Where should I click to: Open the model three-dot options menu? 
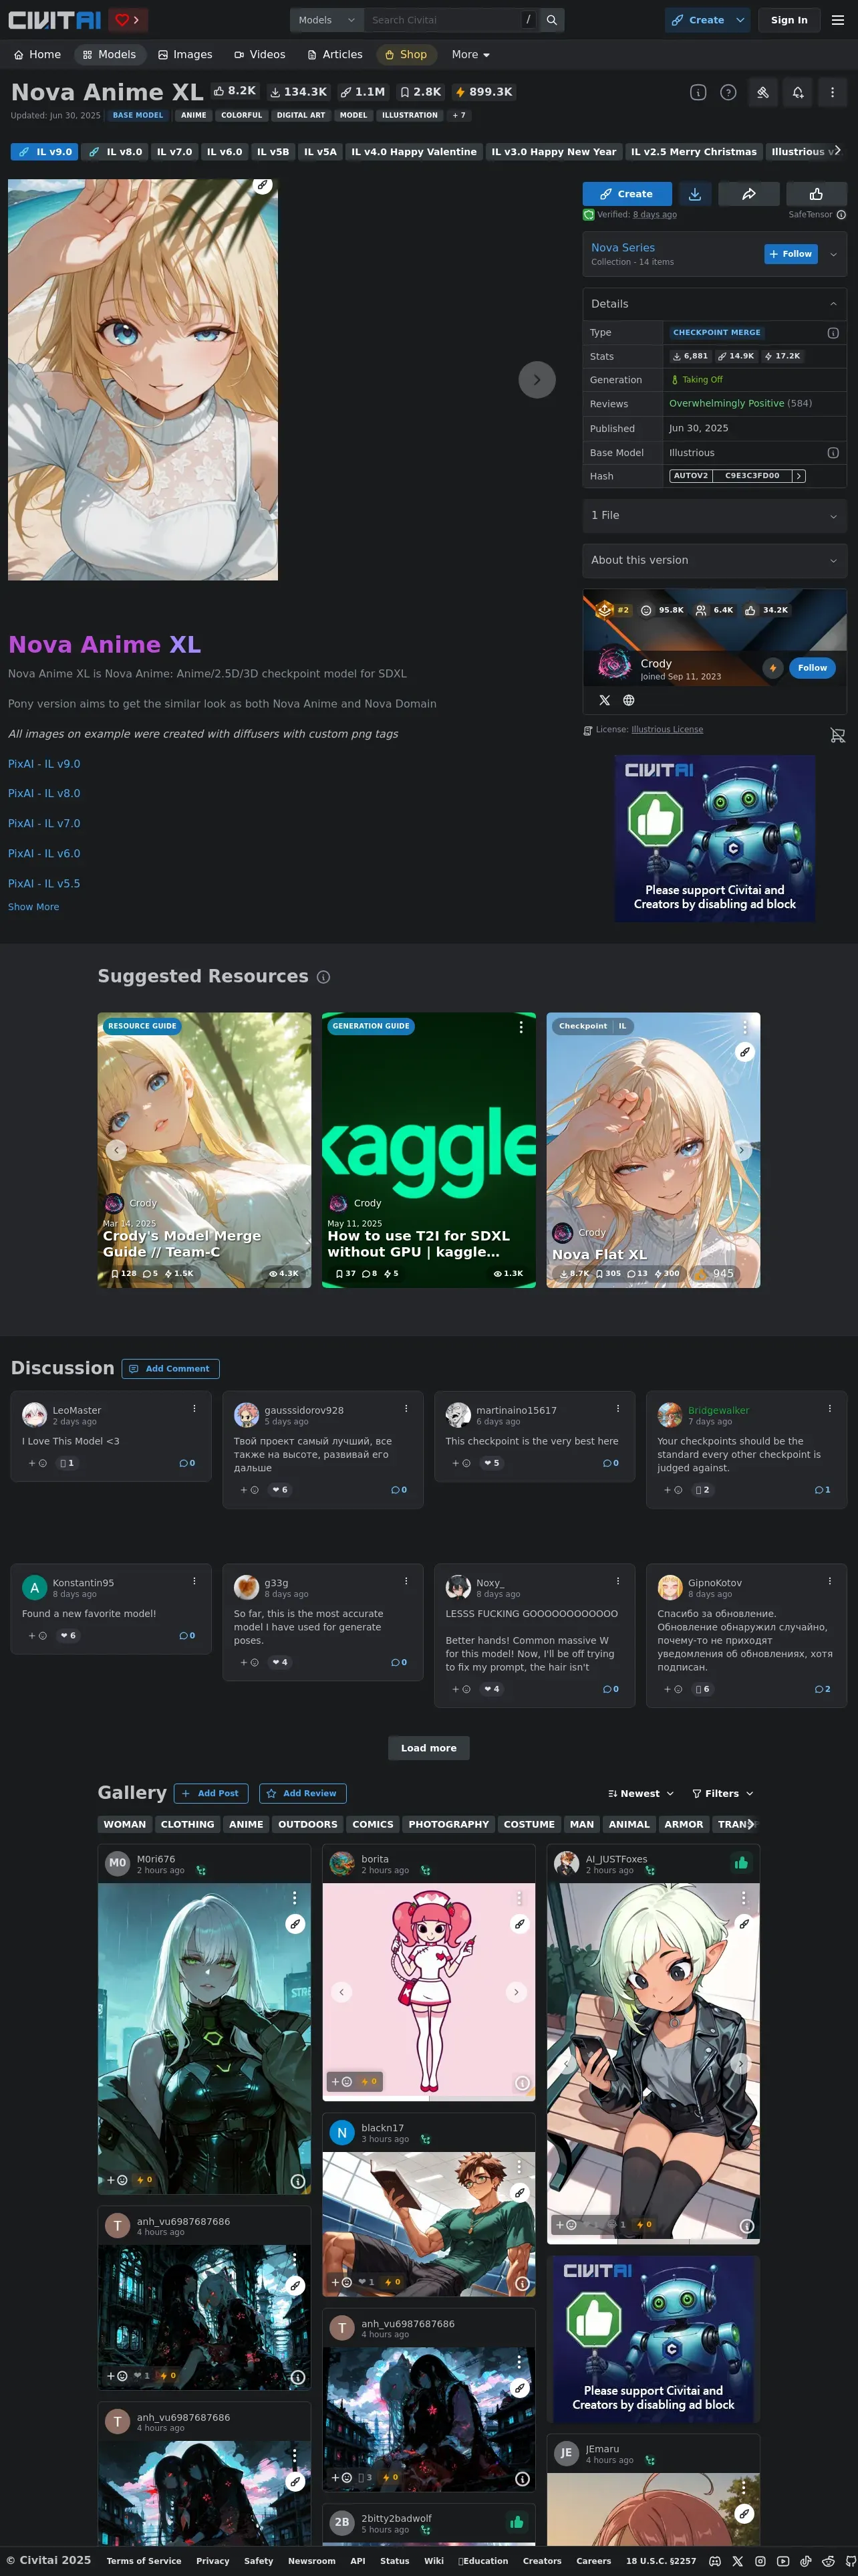click(832, 92)
